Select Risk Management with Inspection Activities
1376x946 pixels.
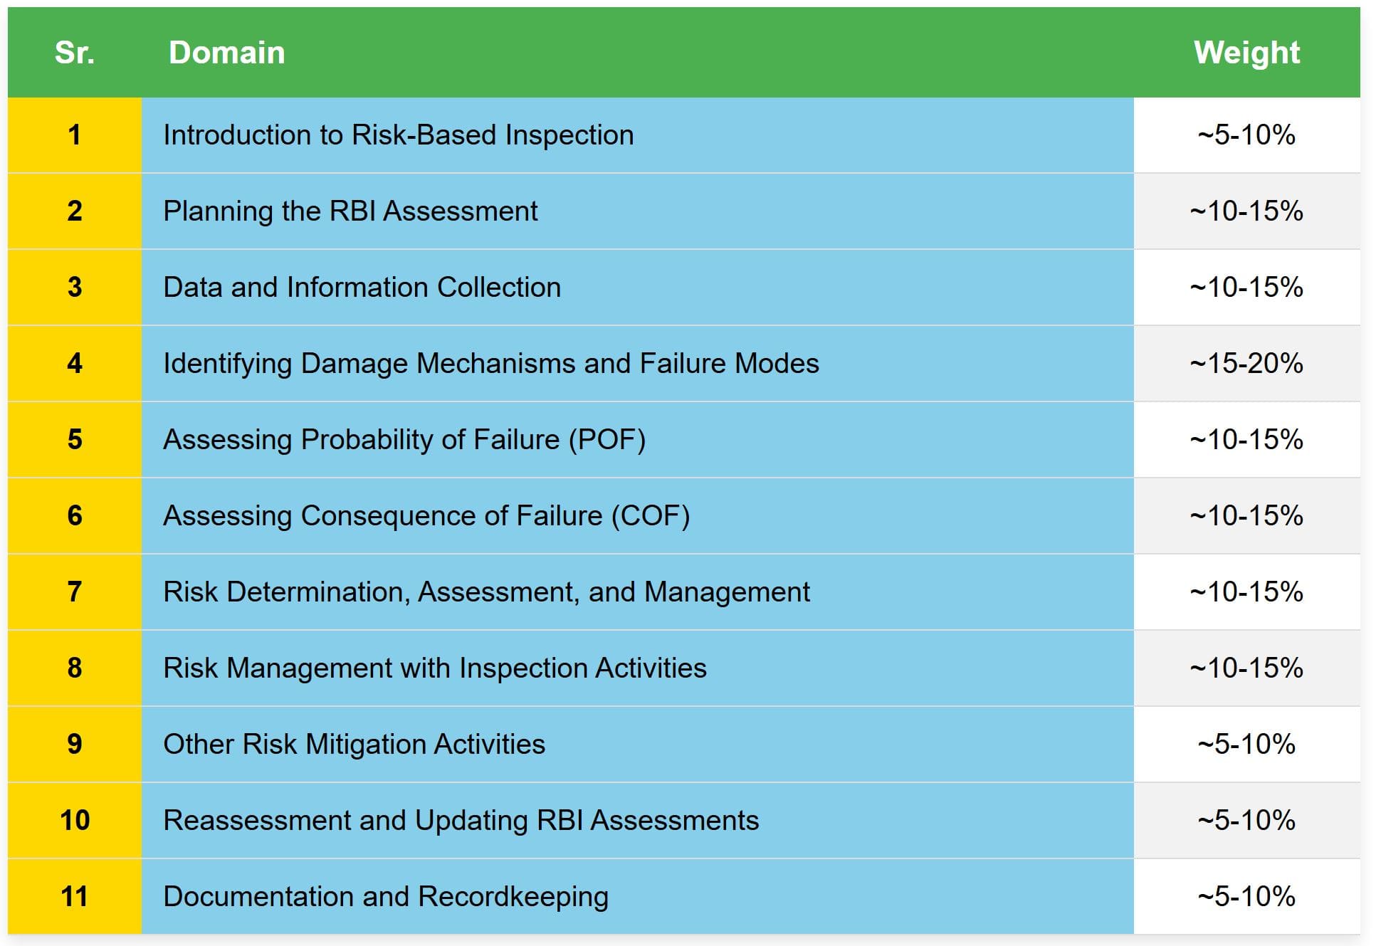435,668
